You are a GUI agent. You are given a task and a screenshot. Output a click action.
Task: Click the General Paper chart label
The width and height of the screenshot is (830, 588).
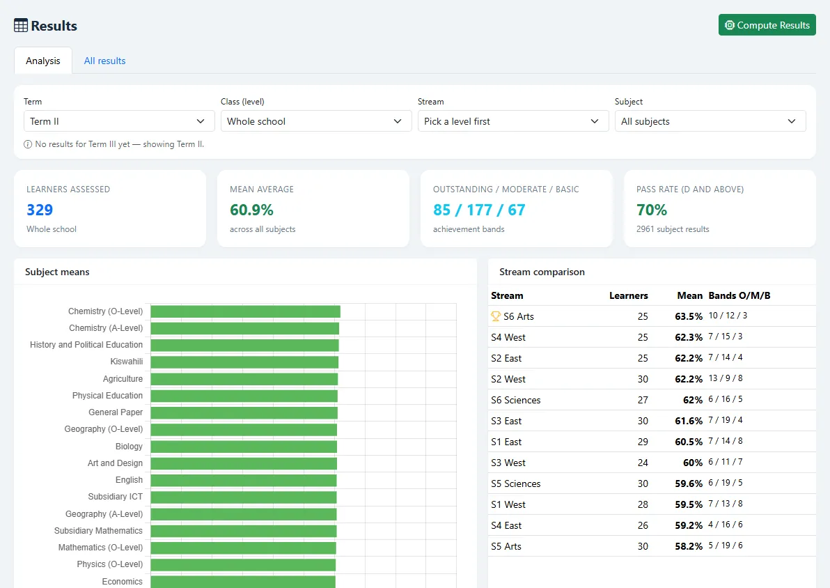[116, 412]
